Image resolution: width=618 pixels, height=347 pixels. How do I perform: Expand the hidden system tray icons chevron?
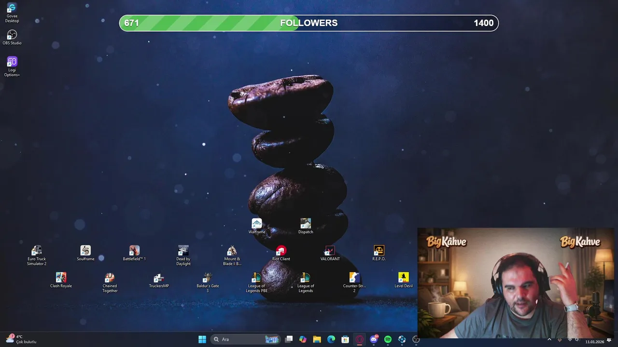point(549,339)
